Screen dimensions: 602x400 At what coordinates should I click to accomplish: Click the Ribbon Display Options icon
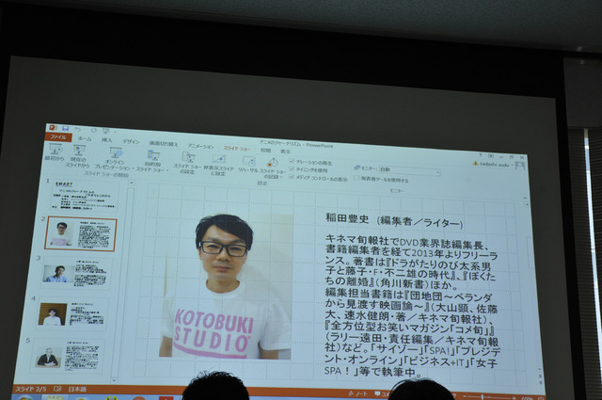coord(491,156)
